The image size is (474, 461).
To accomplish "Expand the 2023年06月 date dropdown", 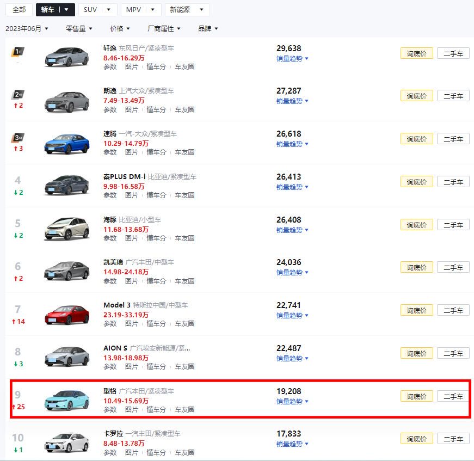I will pyautogui.click(x=27, y=28).
